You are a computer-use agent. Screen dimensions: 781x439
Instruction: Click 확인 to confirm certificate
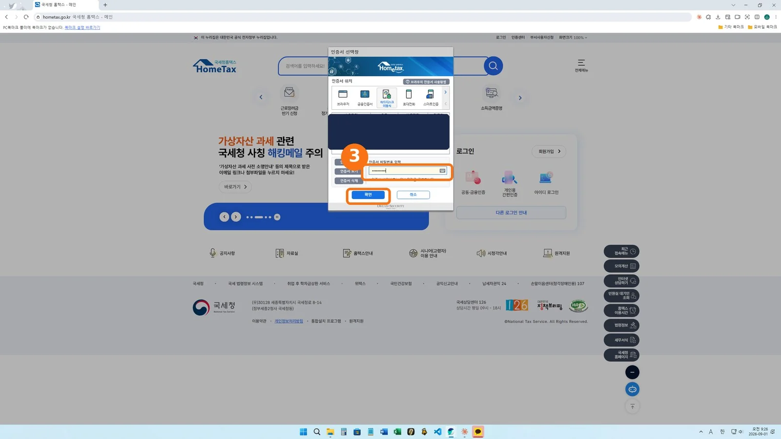click(368, 195)
